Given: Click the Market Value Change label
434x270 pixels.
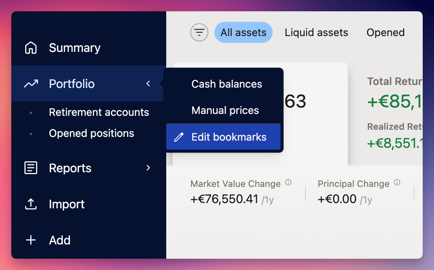Looking at the screenshot, I should tap(235, 184).
